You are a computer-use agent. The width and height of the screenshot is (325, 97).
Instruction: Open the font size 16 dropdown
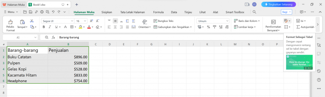point(85,21)
